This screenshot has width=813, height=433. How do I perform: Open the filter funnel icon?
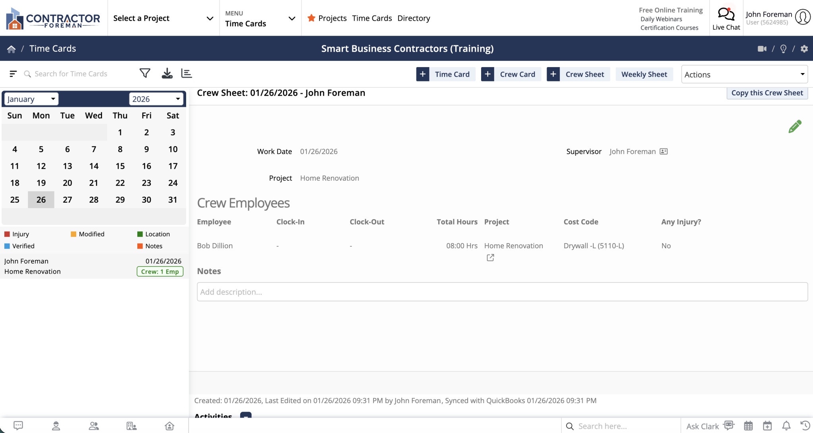point(145,73)
